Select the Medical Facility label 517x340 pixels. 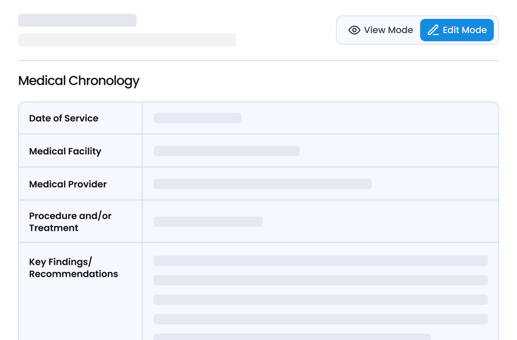[x=65, y=151]
